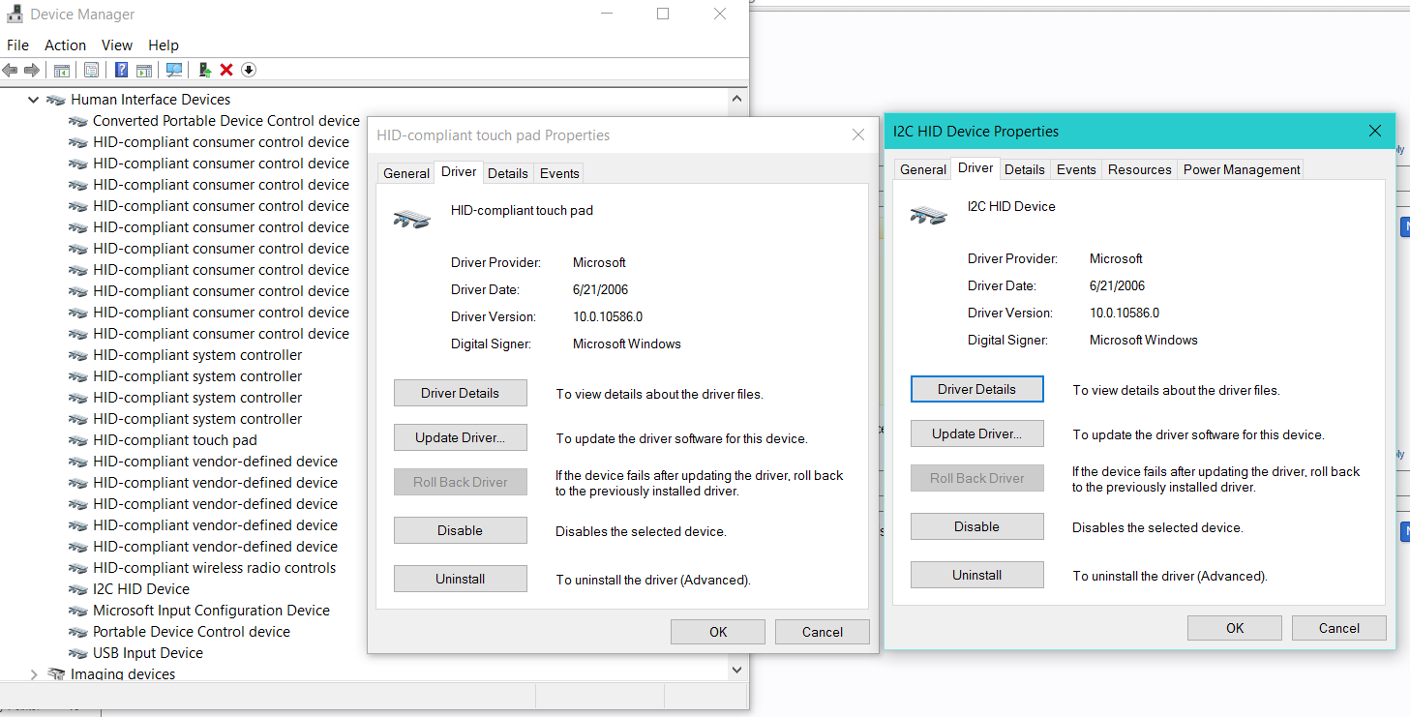Open Help via the blue question mark icon
Screen dimensions: 1410x717
tap(121, 70)
